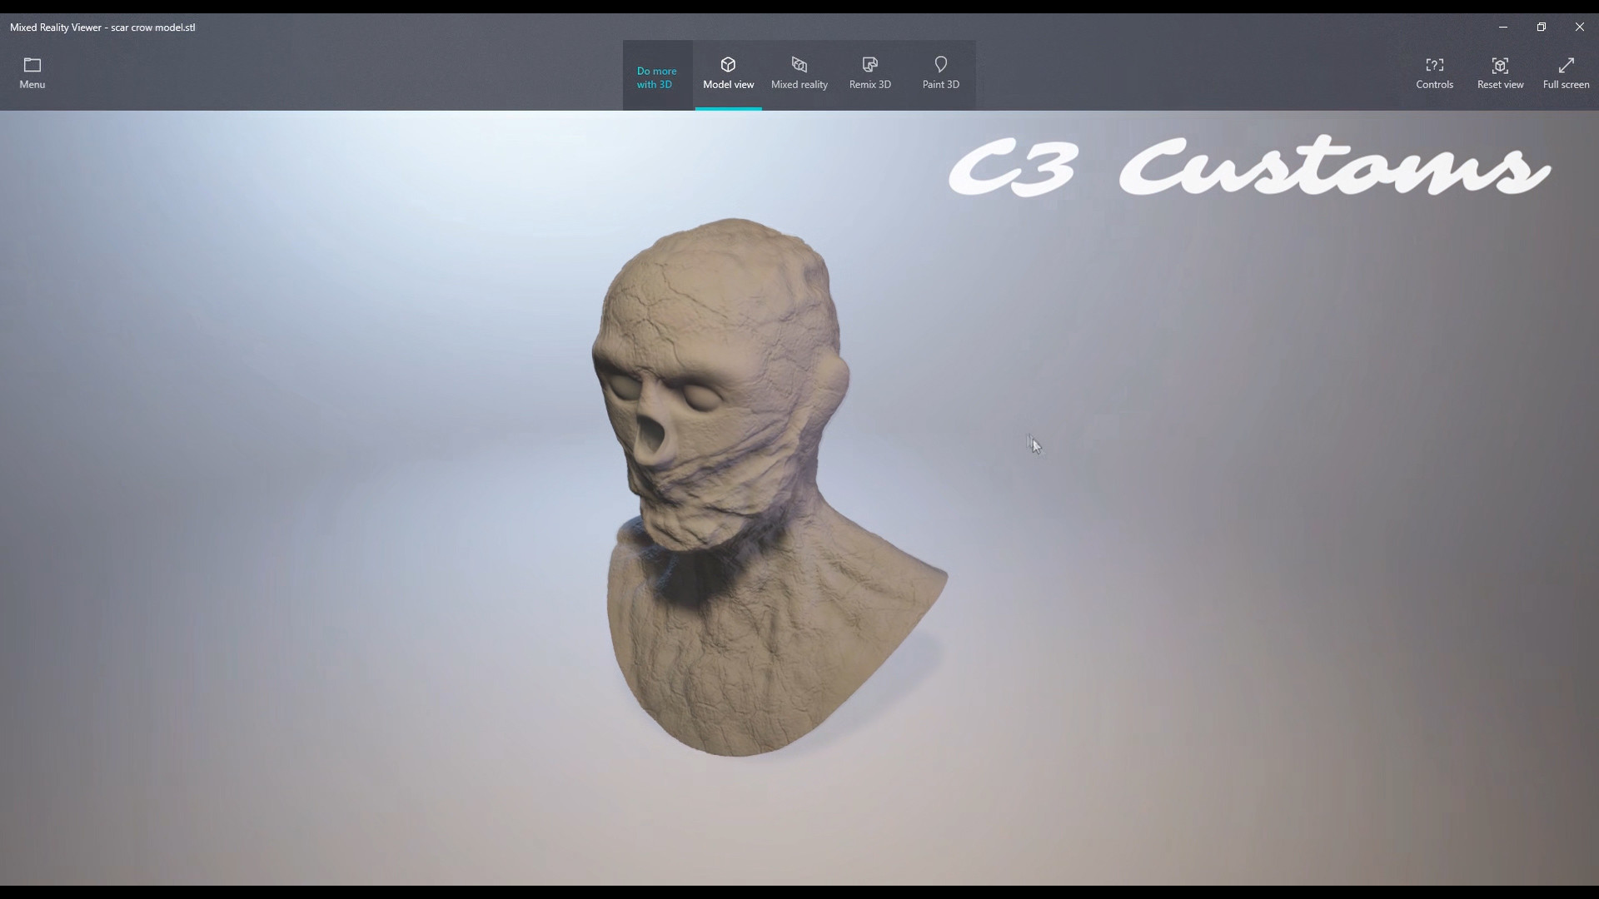Click the Remix 3D text label
Screen dimensions: 1599x899
[x=869, y=84]
